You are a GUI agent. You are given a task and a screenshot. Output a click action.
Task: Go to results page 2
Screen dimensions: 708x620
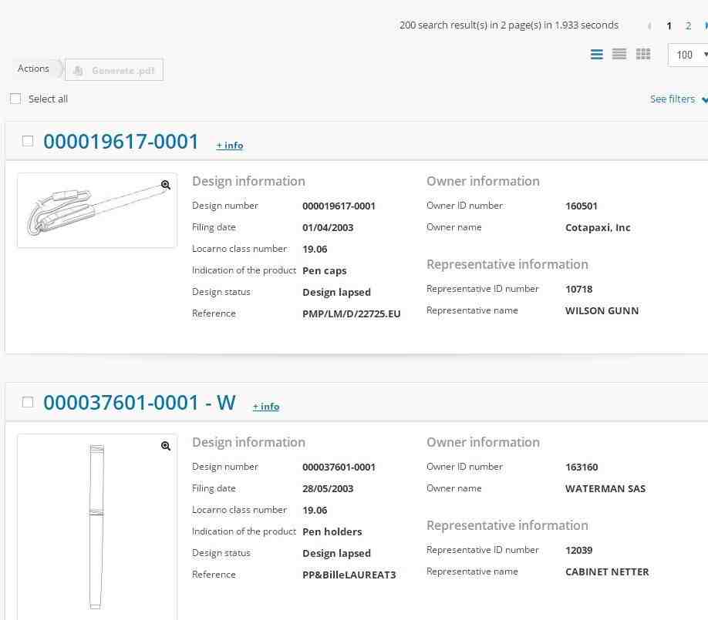688,25
